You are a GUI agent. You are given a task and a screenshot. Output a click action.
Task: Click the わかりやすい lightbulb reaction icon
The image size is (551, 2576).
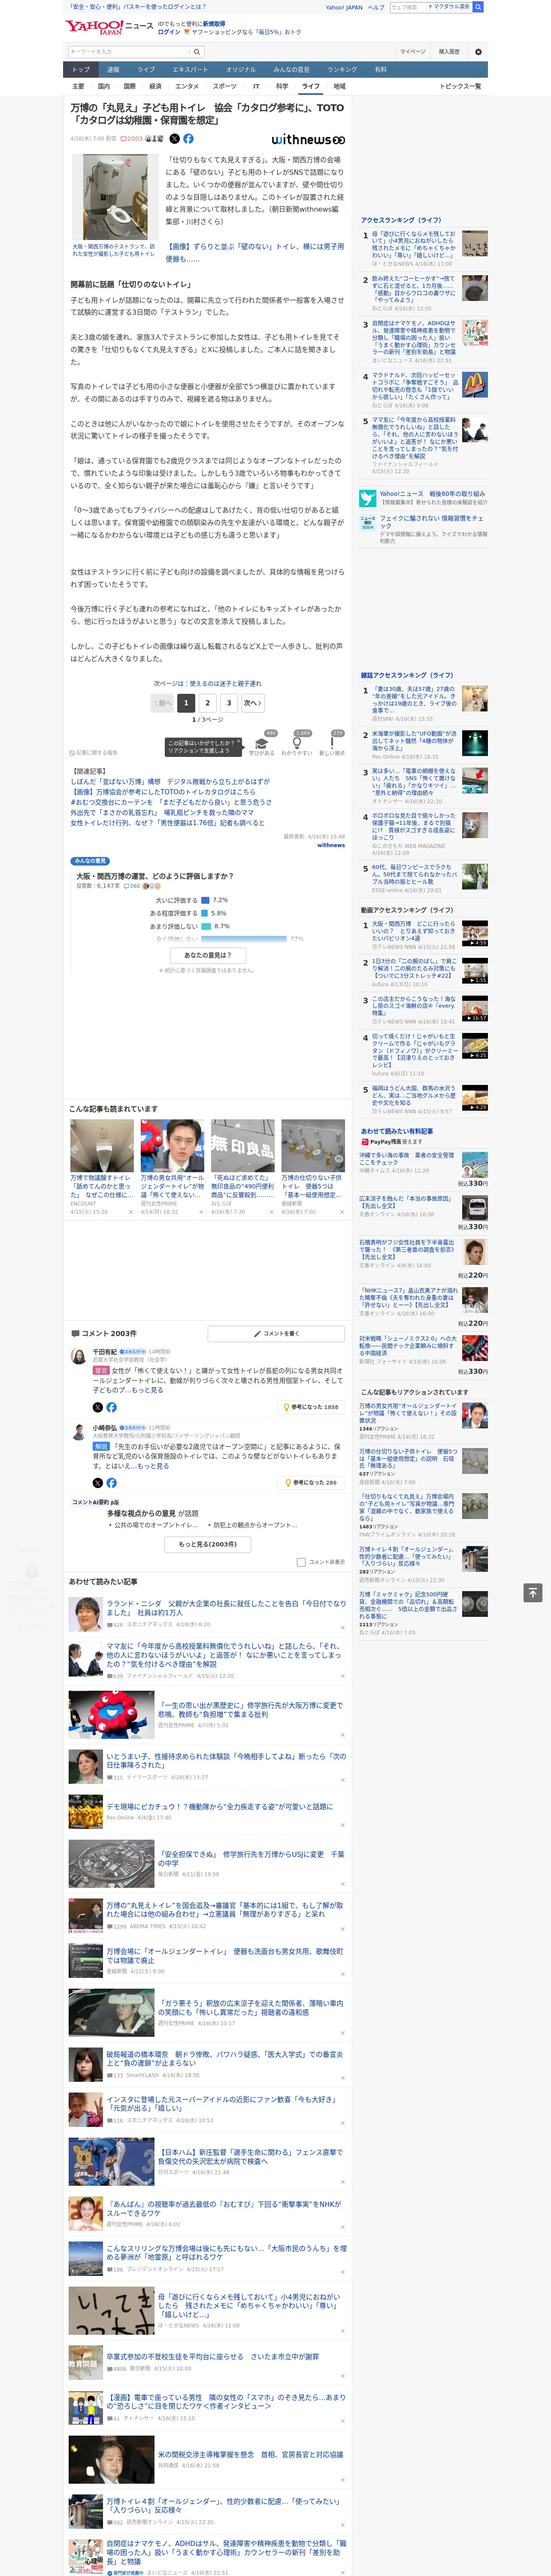point(296,744)
